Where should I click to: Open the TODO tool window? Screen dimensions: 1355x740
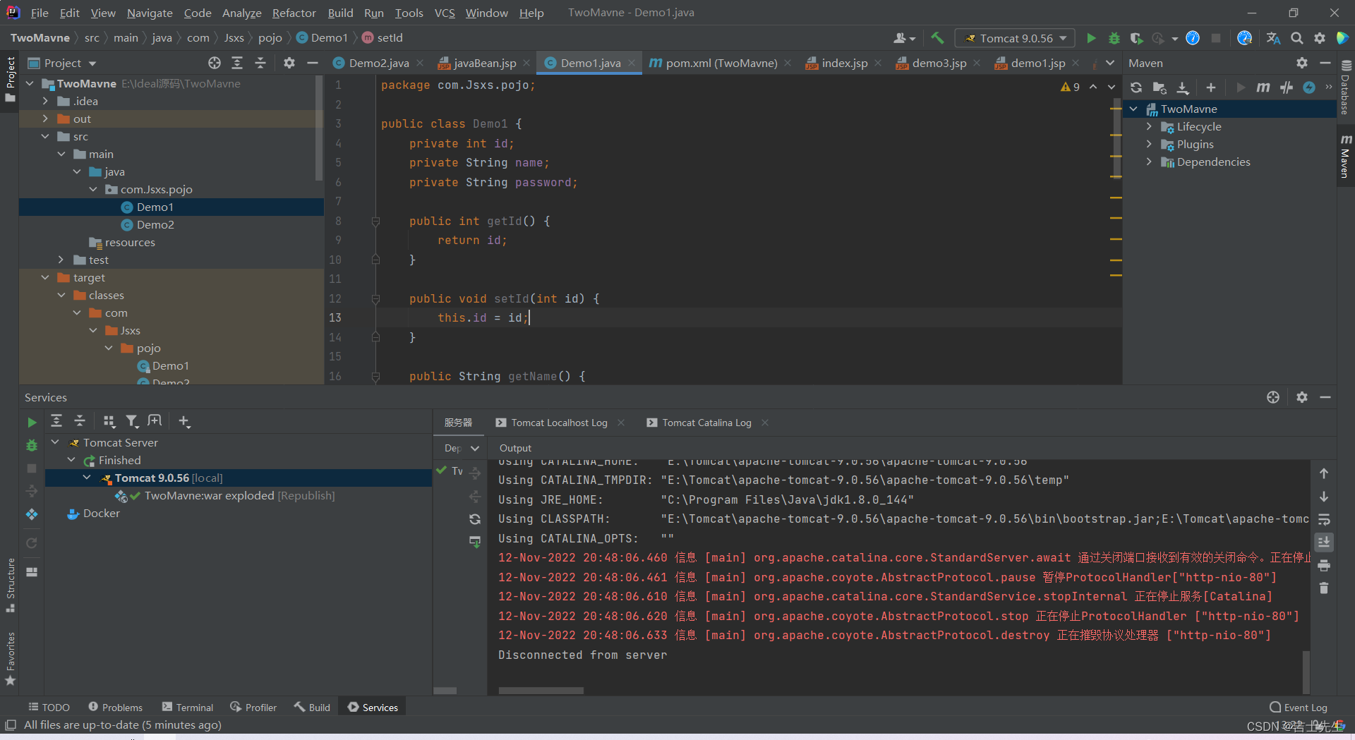click(x=49, y=707)
